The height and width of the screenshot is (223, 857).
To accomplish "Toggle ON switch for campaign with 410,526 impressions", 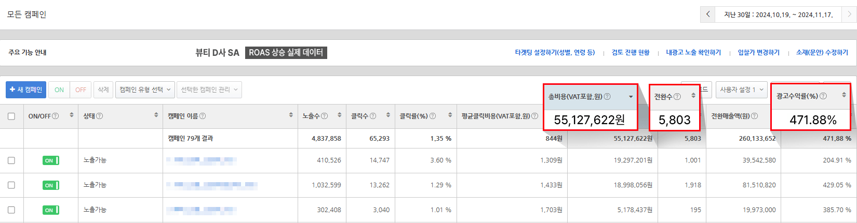I will pyautogui.click(x=50, y=160).
